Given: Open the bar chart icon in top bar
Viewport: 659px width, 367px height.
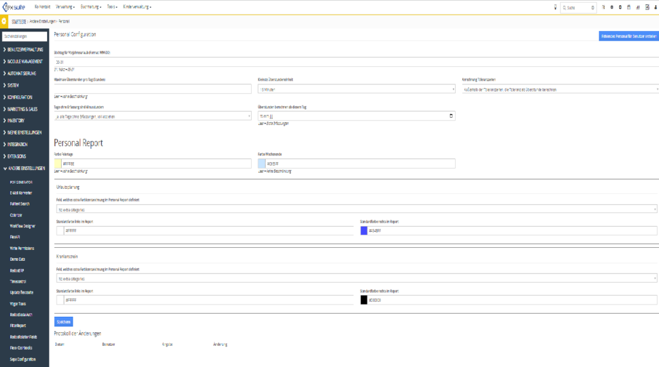Looking at the screenshot, I should tap(638, 7).
